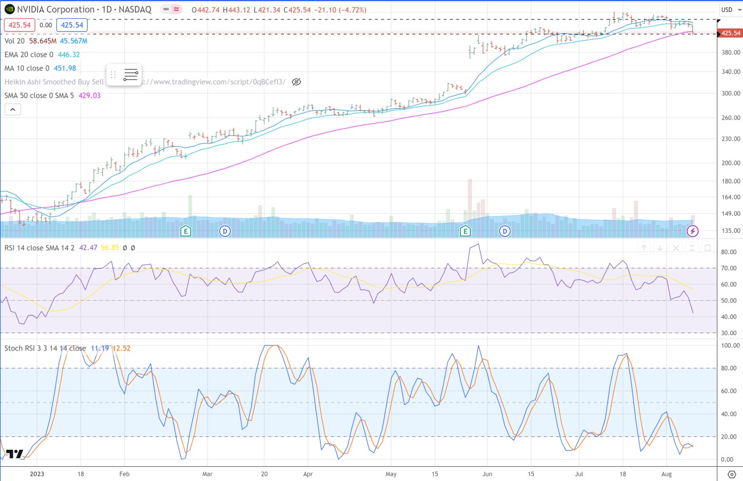The height and width of the screenshot is (481, 743).
Task: Move the RSI pane up with the arrow
Action: (644, 248)
